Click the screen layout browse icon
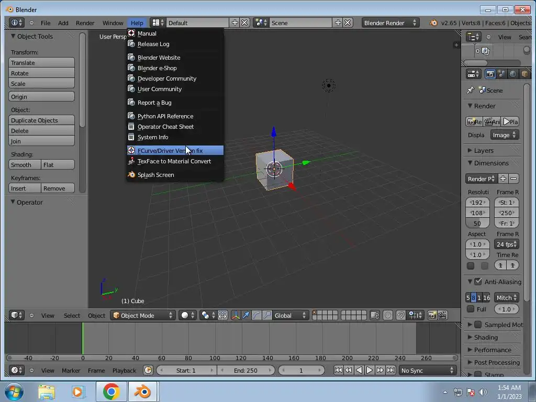Screen dimensions: 536x402 pyautogui.click(x=158, y=23)
